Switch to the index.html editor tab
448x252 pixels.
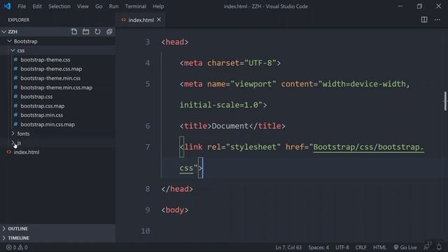click(x=141, y=20)
